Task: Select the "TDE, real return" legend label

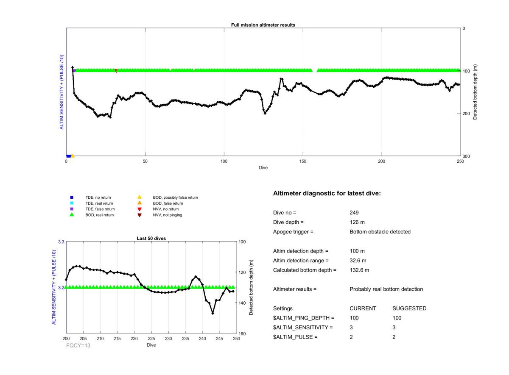Action: 100,203
